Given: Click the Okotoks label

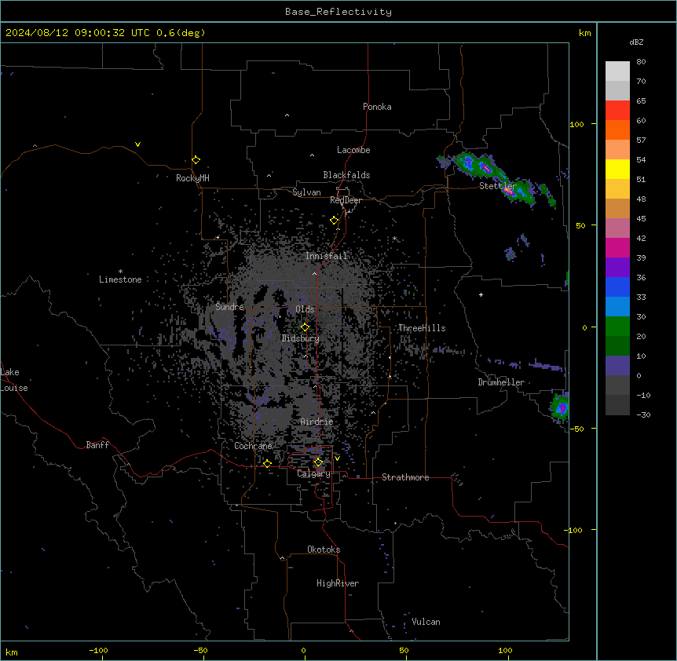Looking at the screenshot, I should click(x=324, y=550).
